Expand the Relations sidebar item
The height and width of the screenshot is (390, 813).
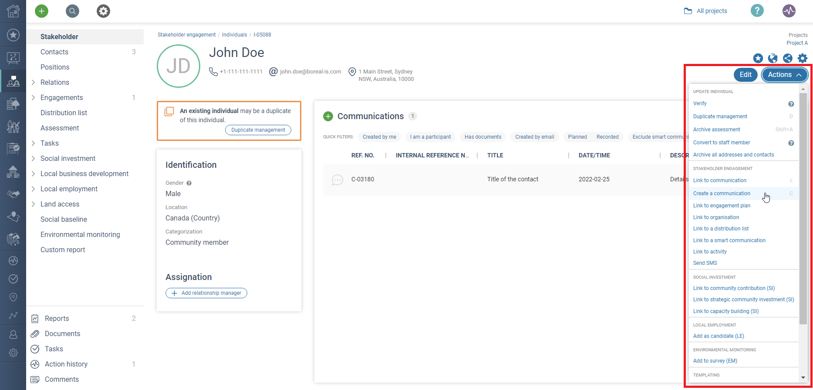(33, 82)
